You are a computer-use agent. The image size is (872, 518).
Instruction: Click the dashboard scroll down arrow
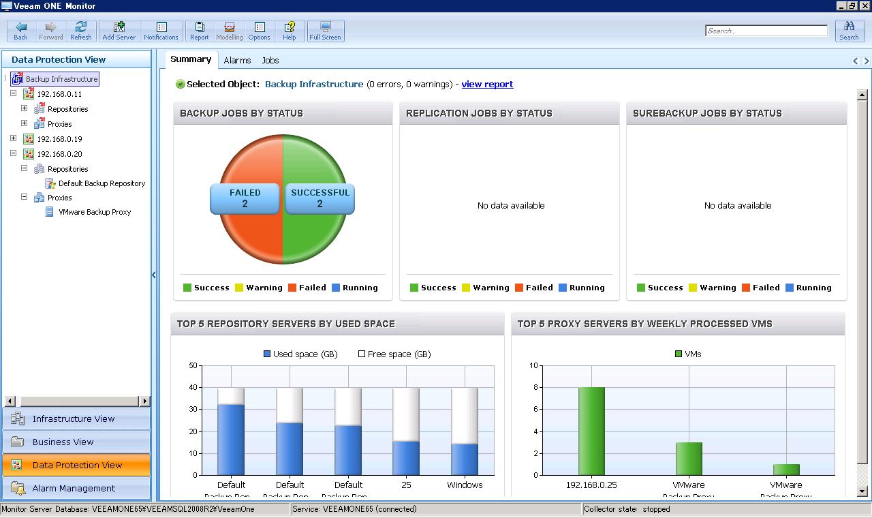[862, 491]
